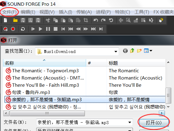Click the Cut scissors icon
Image resolution: width=174 pixels, height=131 pixels.
click(x=48, y=20)
